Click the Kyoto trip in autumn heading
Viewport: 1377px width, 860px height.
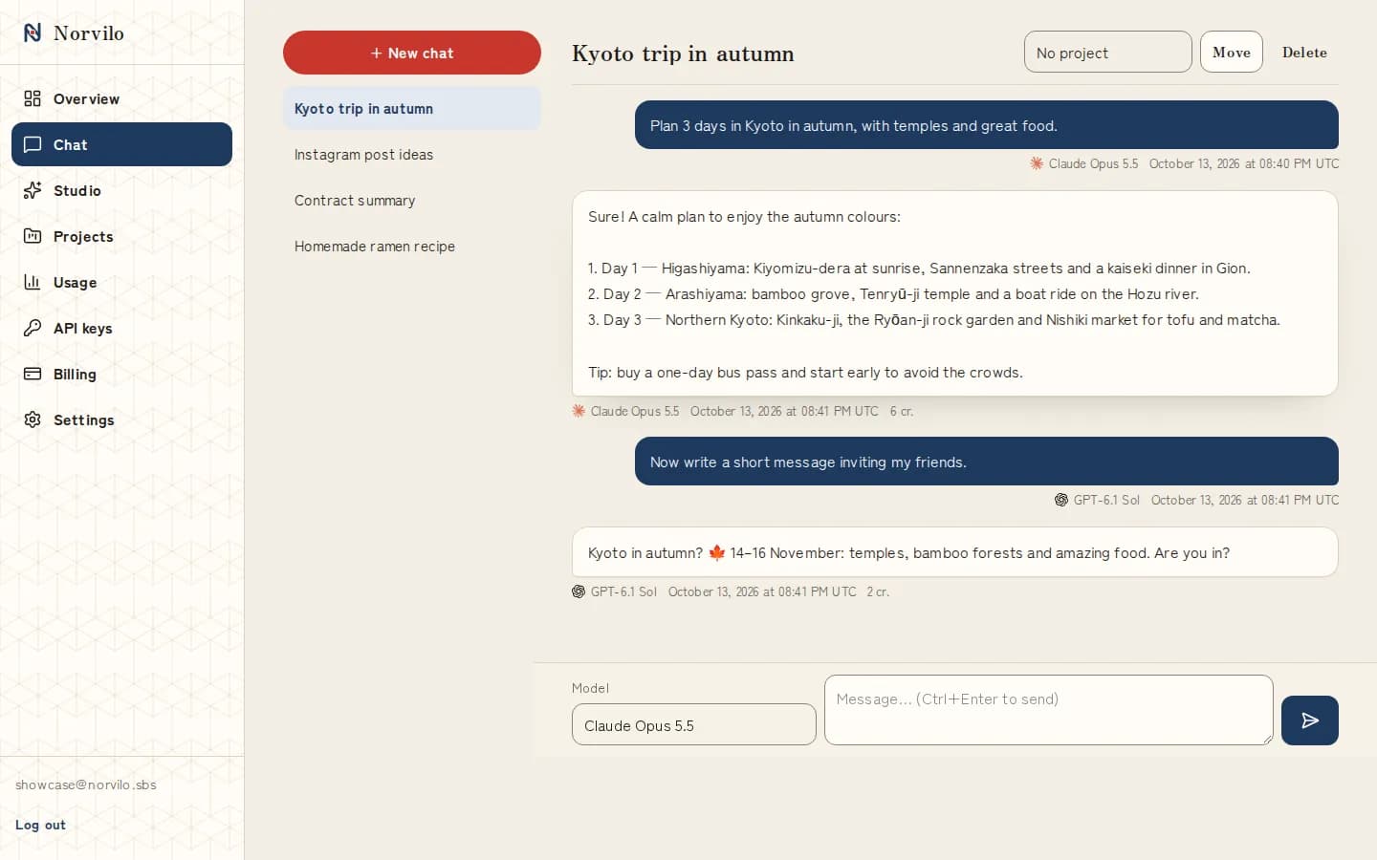[683, 54]
